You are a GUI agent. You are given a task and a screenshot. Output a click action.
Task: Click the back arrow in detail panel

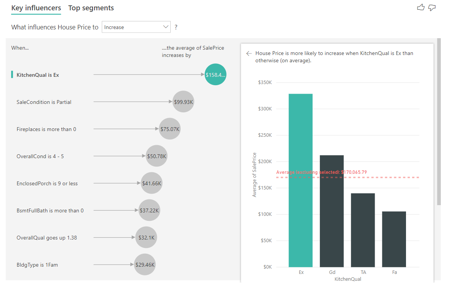point(249,53)
